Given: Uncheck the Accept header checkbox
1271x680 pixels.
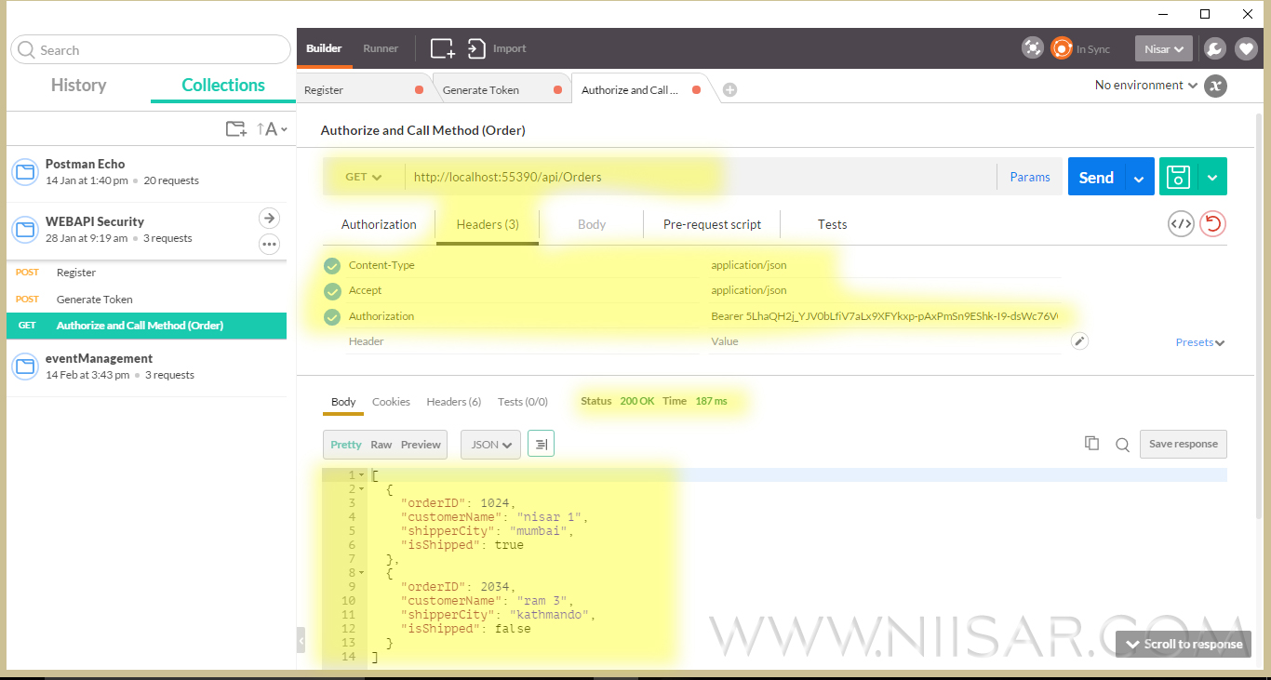Looking at the screenshot, I should (x=332, y=291).
